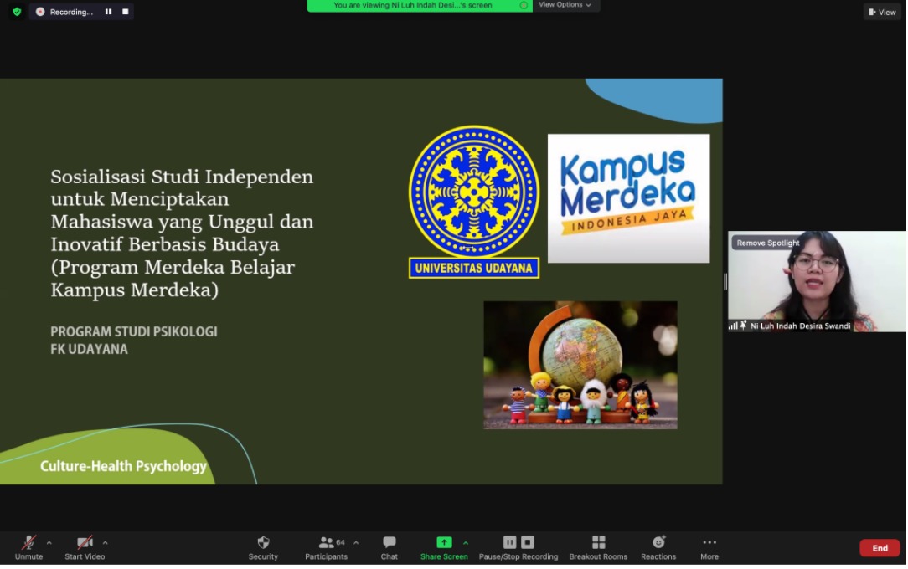
Task: Open the Chat panel
Action: (390, 547)
